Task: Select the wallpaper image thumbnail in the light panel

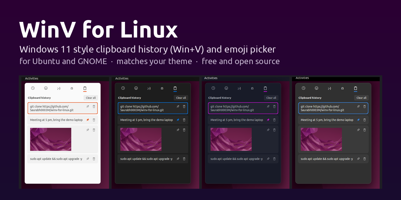Action: pos(51,139)
